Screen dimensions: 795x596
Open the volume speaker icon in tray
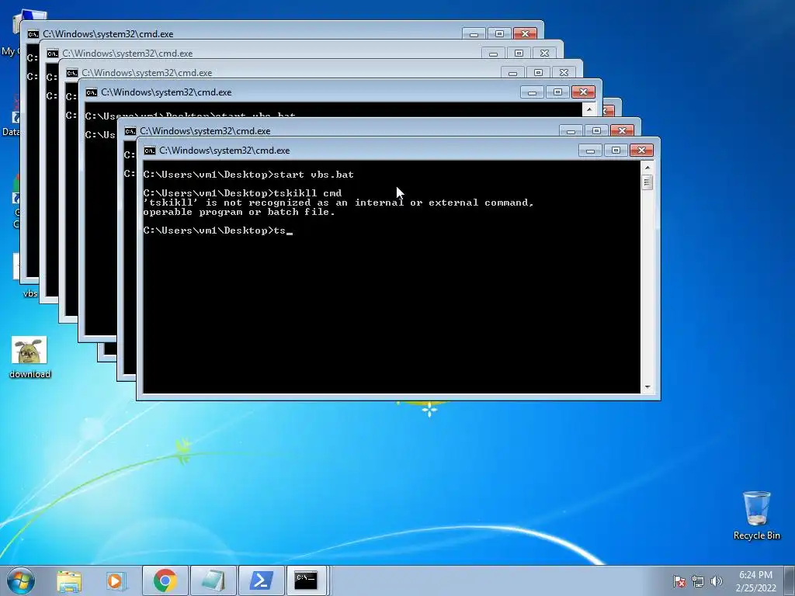(x=717, y=581)
